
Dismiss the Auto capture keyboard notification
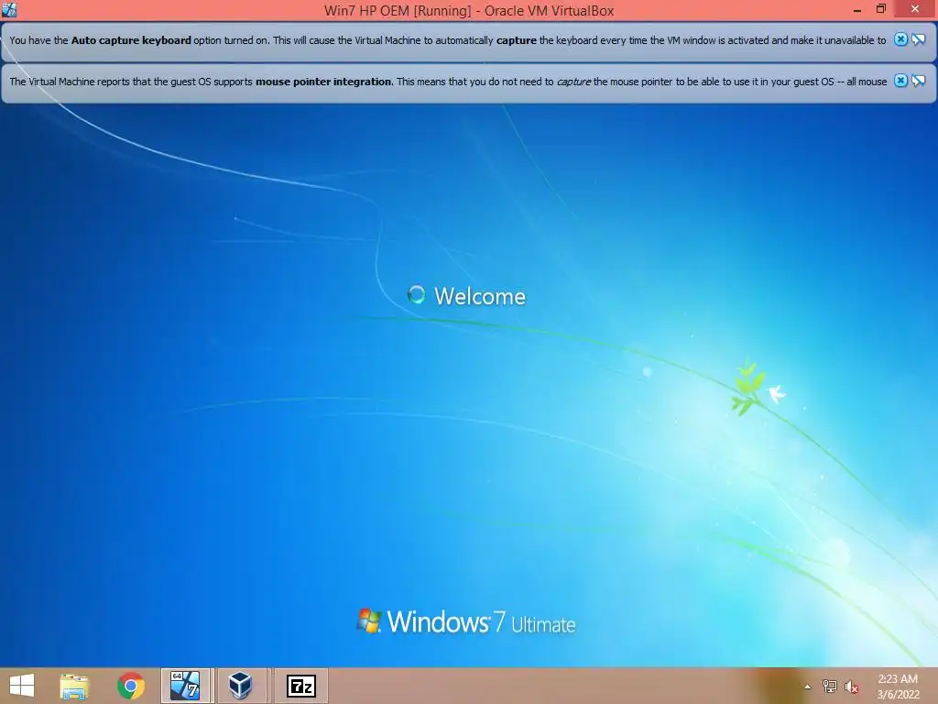(900, 39)
